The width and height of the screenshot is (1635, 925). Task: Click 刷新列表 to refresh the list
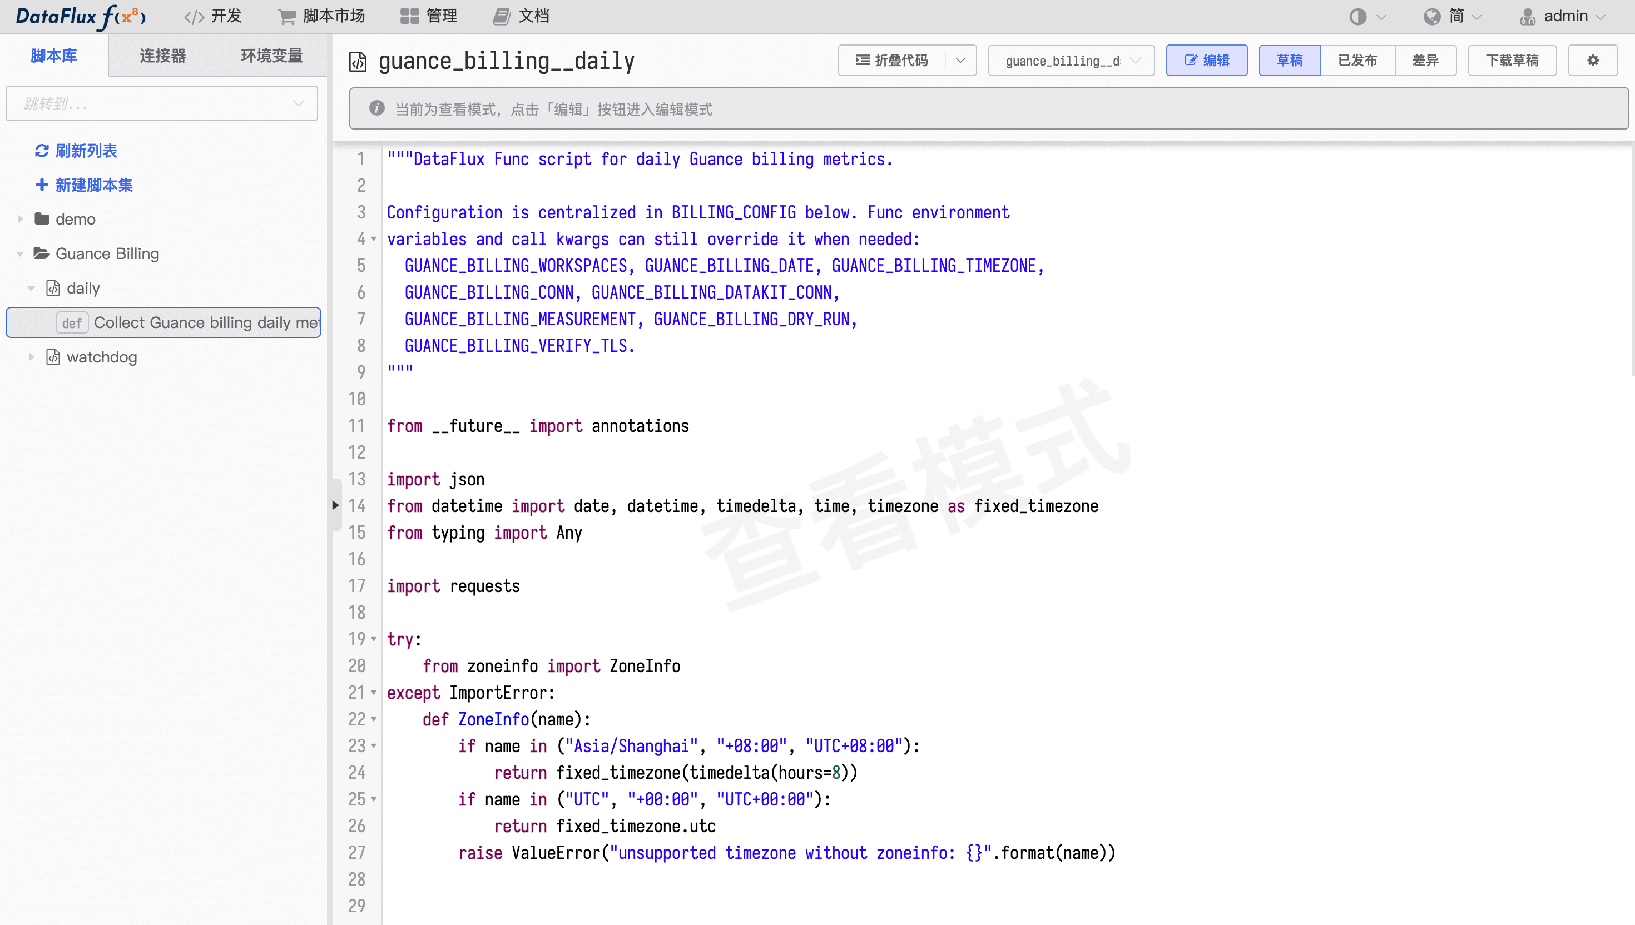click(x=76, y=151)
